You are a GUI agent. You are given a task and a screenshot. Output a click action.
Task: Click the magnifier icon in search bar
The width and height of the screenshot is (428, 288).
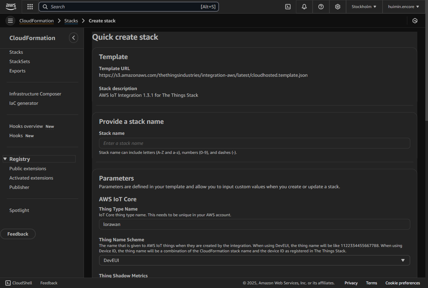45,7
